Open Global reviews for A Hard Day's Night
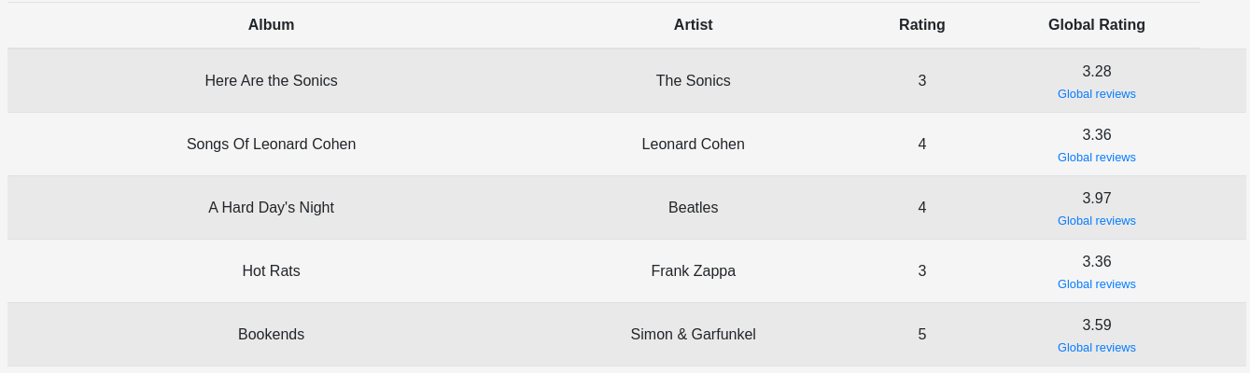Viewport: 1250px width, 373px height. 1096,221
